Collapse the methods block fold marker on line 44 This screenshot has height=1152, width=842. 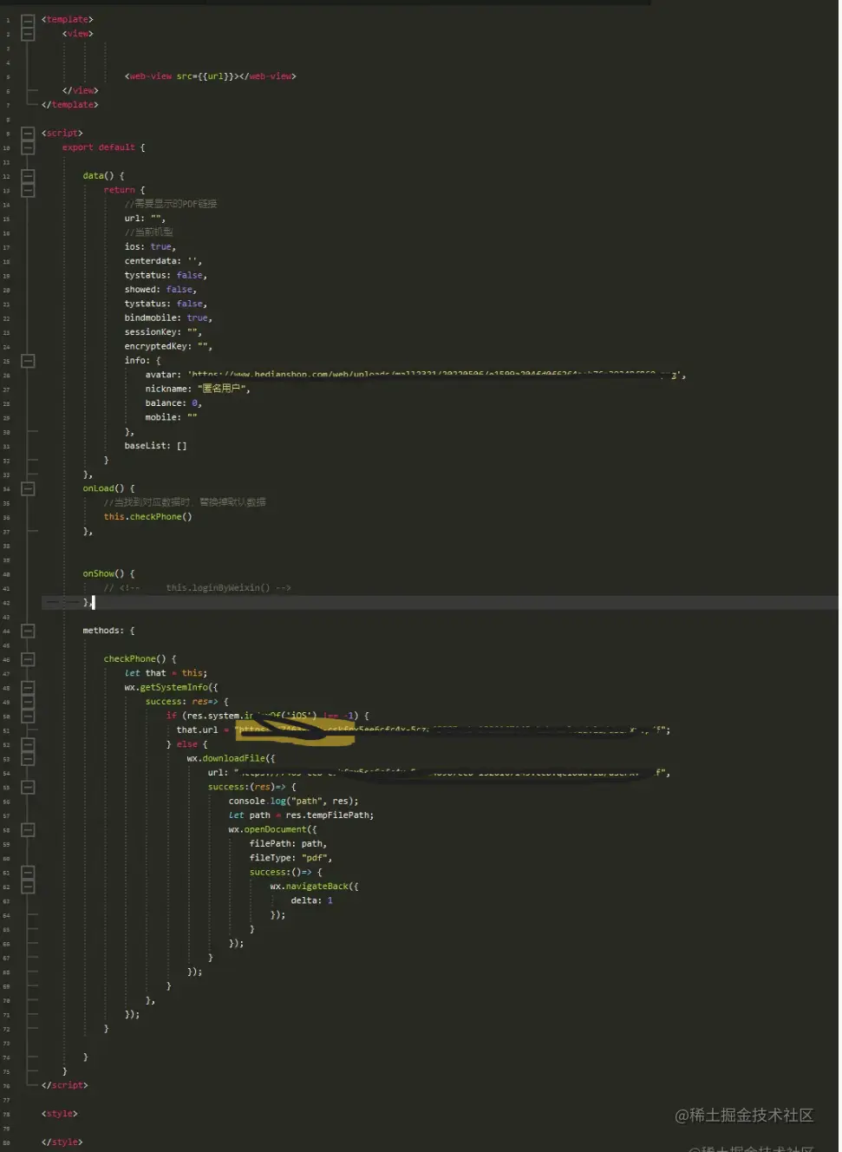click(x=28, y=631)
